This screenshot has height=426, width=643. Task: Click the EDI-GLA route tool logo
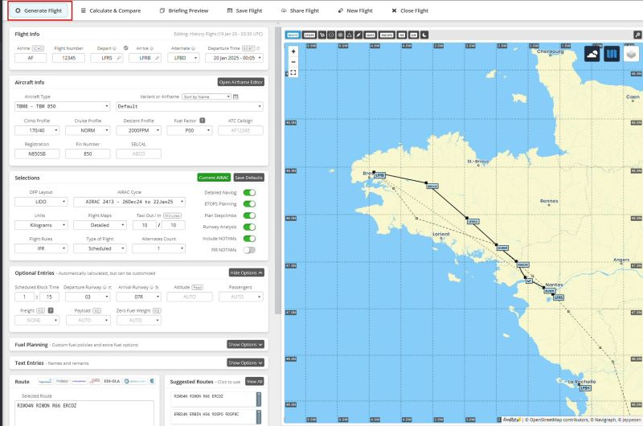click(x=112, y=381)
